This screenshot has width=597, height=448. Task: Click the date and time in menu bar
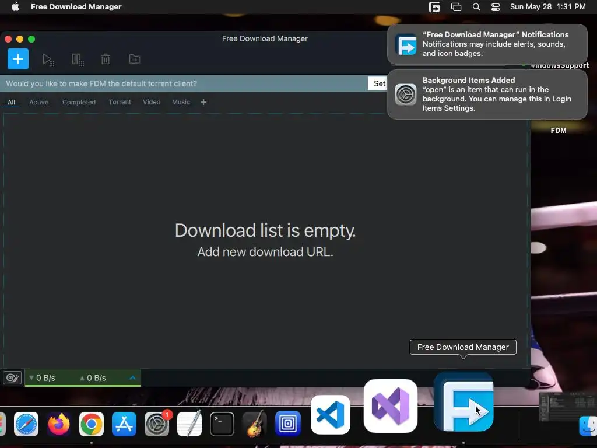coord(547,7)
